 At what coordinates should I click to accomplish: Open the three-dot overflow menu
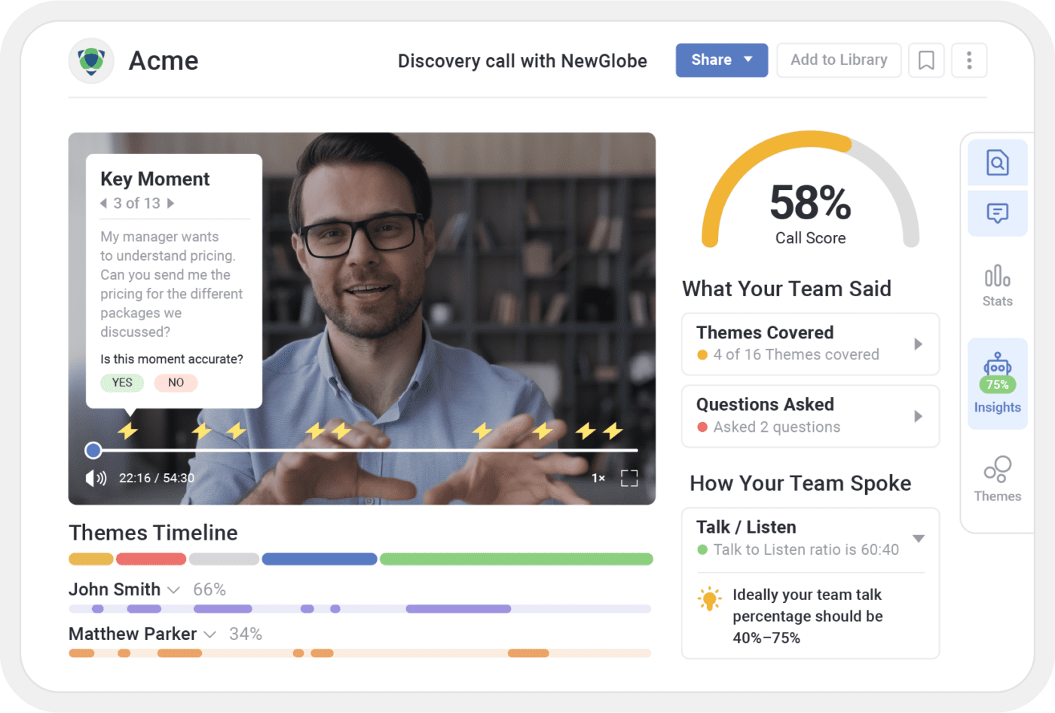[x=969, y=60]
